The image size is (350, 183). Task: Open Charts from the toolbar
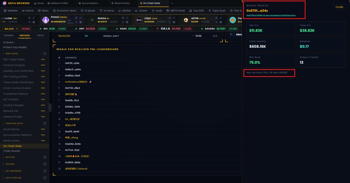click(141, 10)
